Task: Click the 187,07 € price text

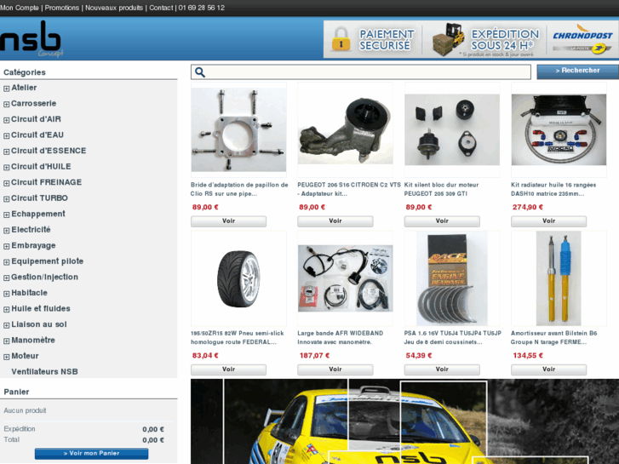Action: [315, 355]
